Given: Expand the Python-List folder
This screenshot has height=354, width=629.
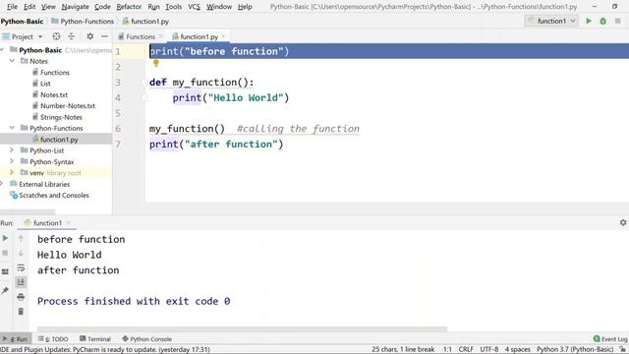Looking at the screenshot, I should point(12,150).
